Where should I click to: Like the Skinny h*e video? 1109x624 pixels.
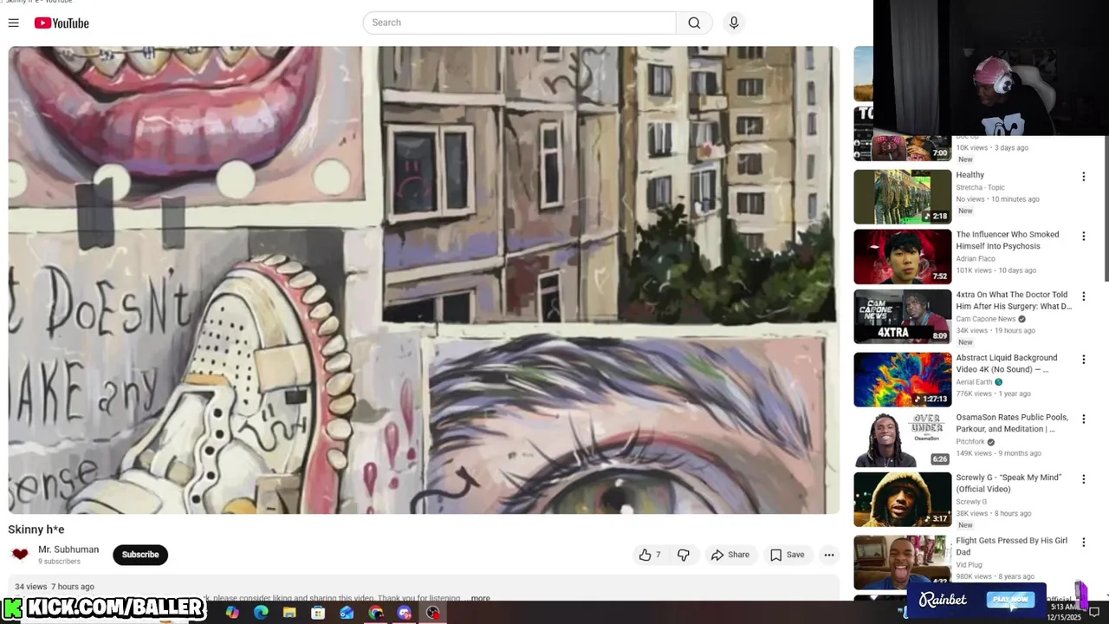click(650, 555)
